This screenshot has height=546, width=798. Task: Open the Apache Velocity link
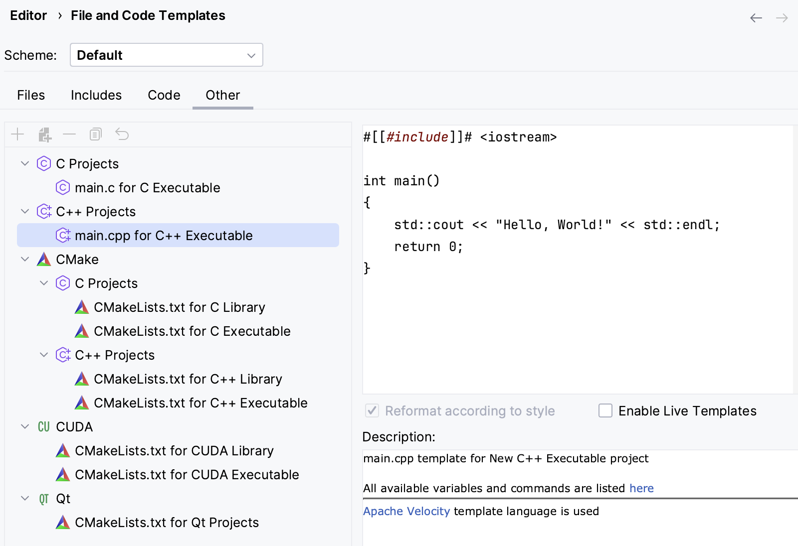(x=406, y=511)
